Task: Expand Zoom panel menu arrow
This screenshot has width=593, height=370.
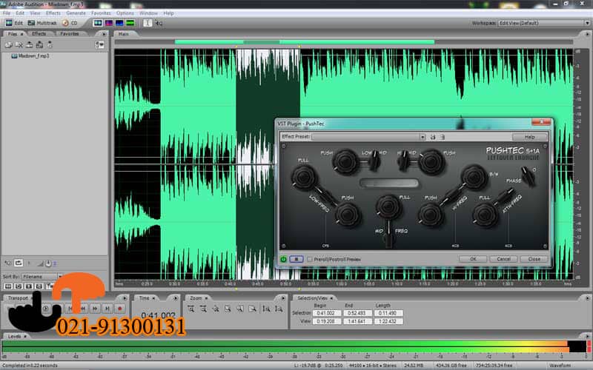Action: 282,298
